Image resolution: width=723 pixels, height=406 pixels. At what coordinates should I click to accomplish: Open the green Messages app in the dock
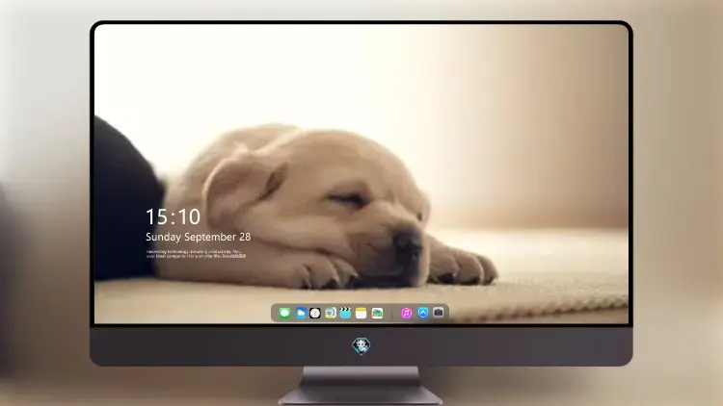(x=284, y=313)
